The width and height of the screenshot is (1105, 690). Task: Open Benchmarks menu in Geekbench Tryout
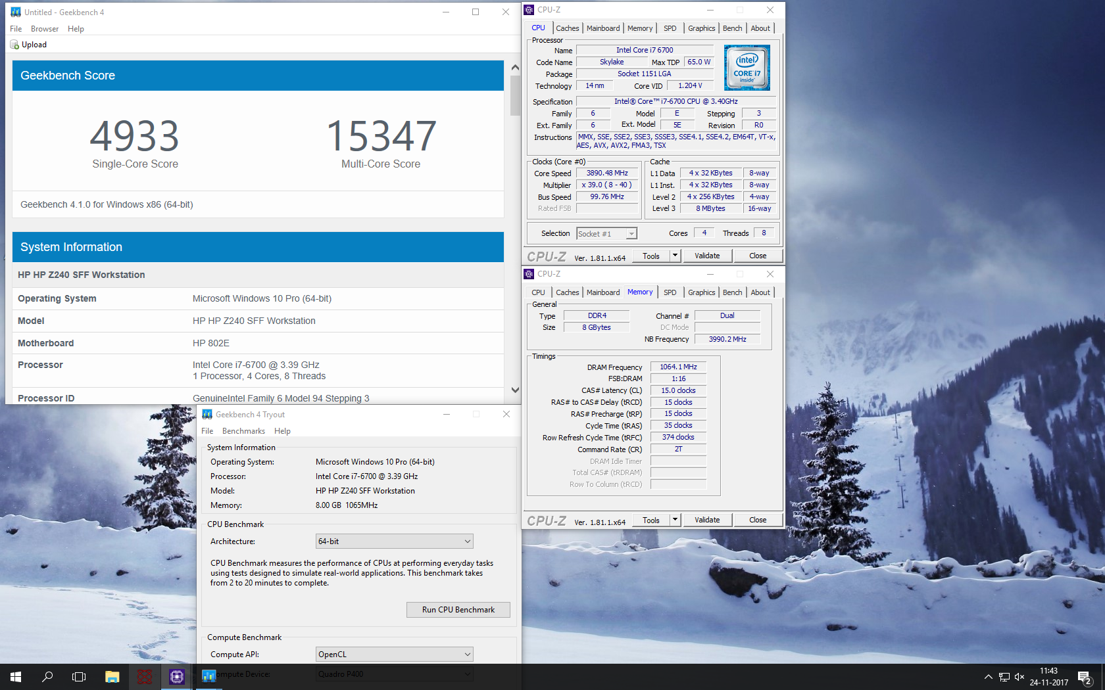[x=243, y=431]
